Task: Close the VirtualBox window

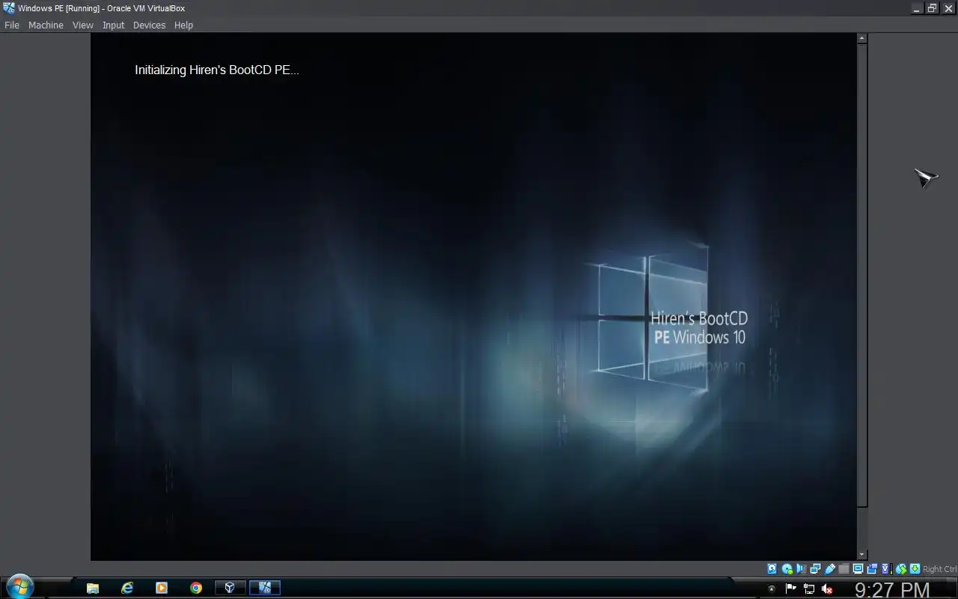Action: click(948, 8)
